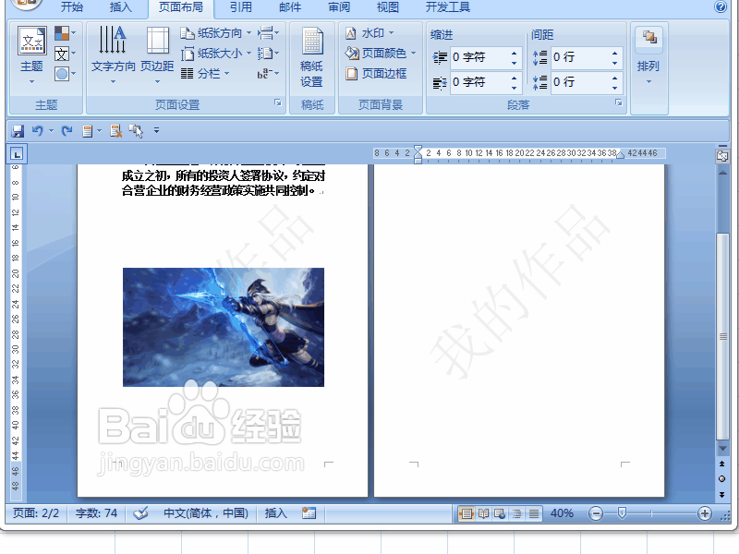This screenshot has height=554, width=739.
Task: Click the embedded picture in document
Action: 224,327
